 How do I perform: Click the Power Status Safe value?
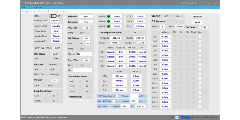(x=56, y=31)
